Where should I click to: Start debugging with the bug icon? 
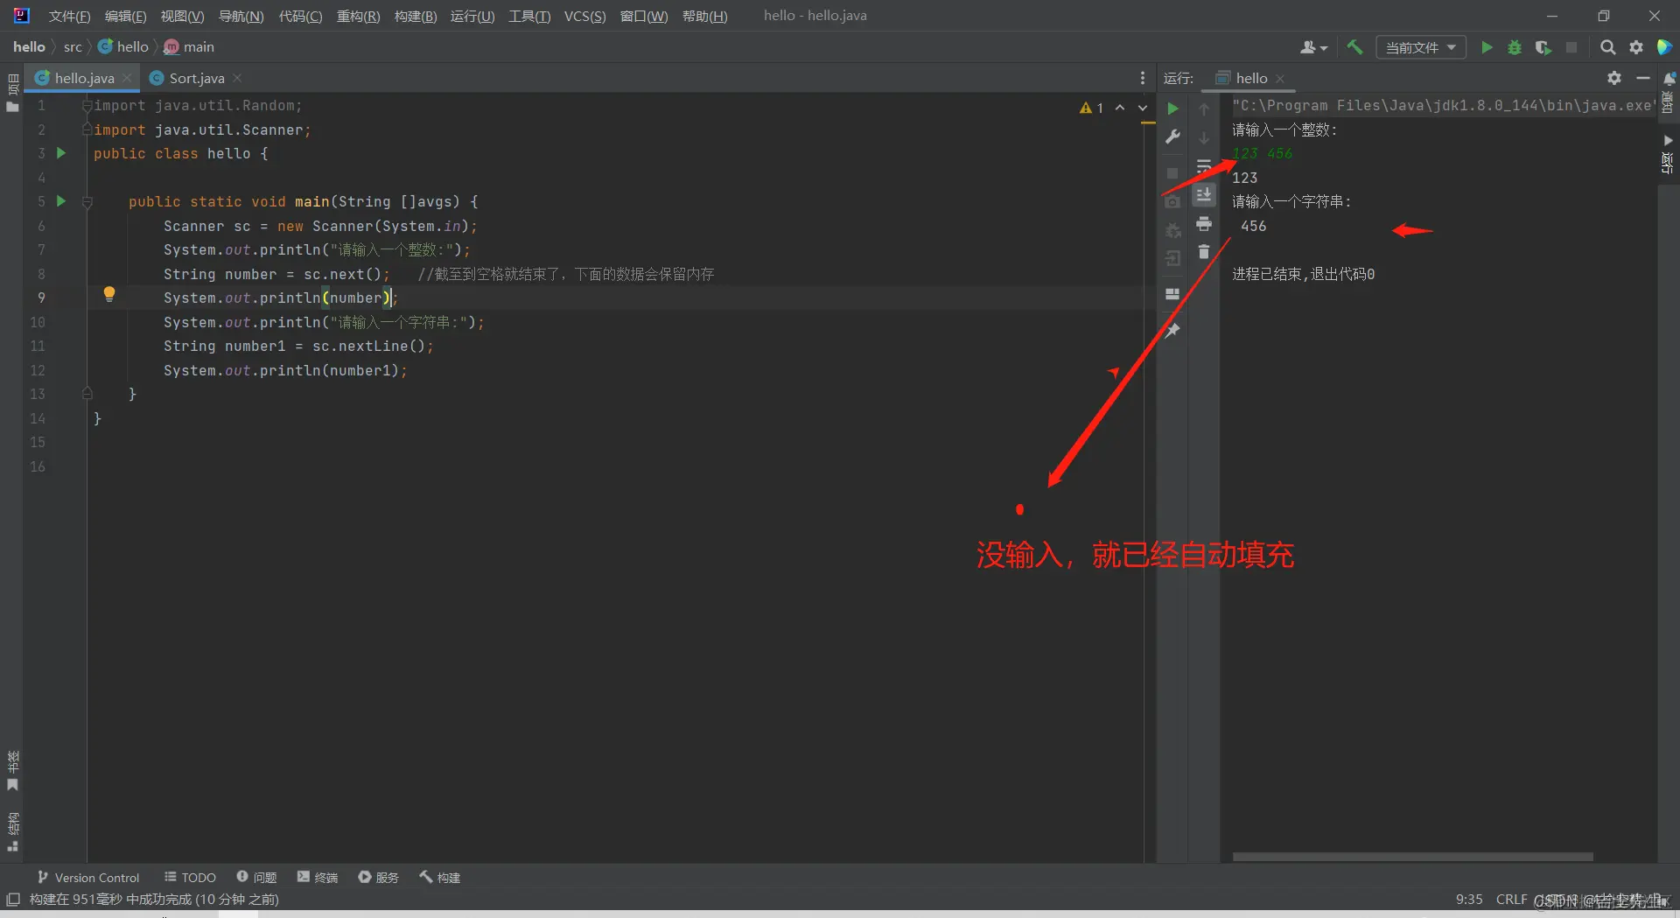click(x=1515, y=47)
